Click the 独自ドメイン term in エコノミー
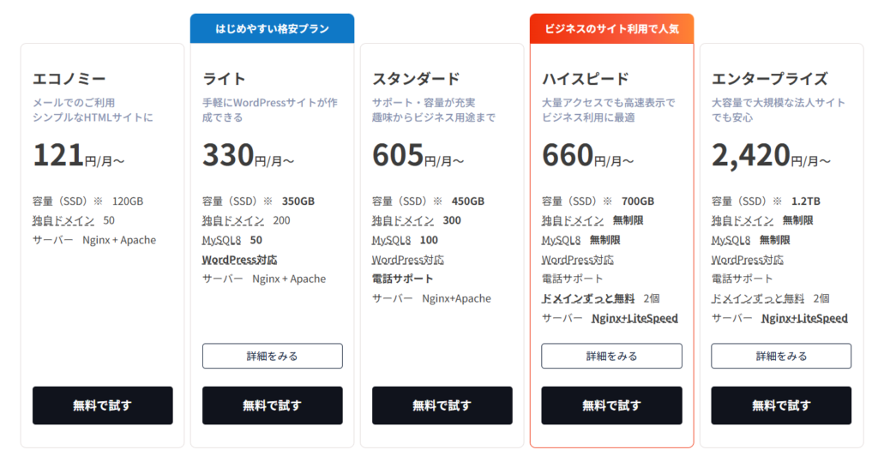The width and height of the screenshot is (878, 456). point(63,220)
